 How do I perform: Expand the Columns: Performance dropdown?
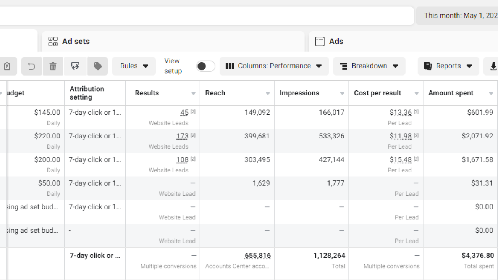click(x=274, y=66)
